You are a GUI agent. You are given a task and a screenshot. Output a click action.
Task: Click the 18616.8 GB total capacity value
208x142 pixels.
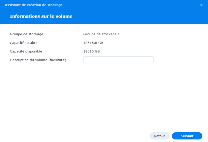pyautogui.click(x=93, y=43)
